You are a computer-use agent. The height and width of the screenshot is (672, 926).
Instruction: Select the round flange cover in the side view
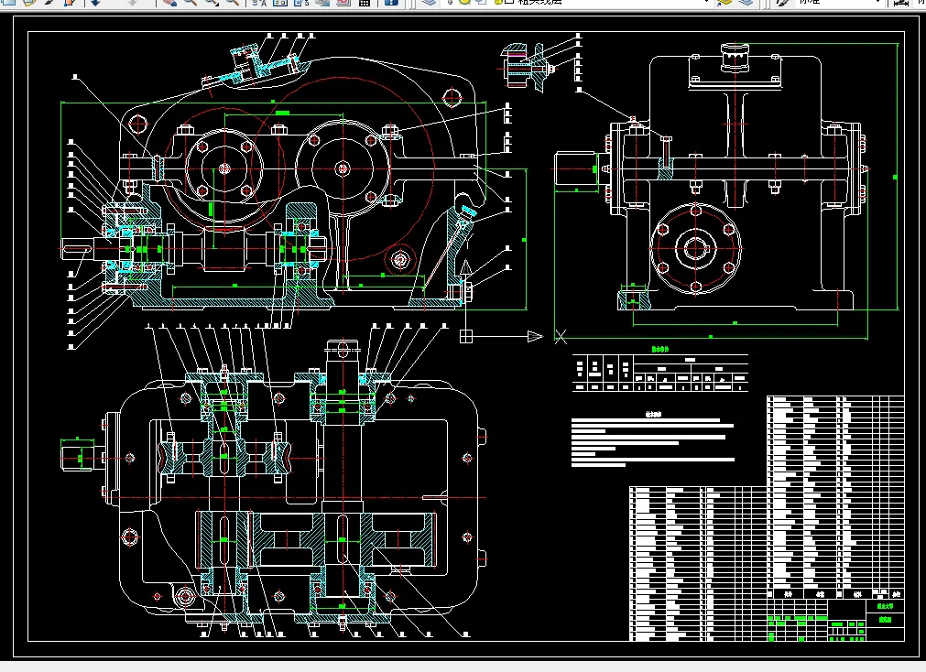click(x=695, y=249)
